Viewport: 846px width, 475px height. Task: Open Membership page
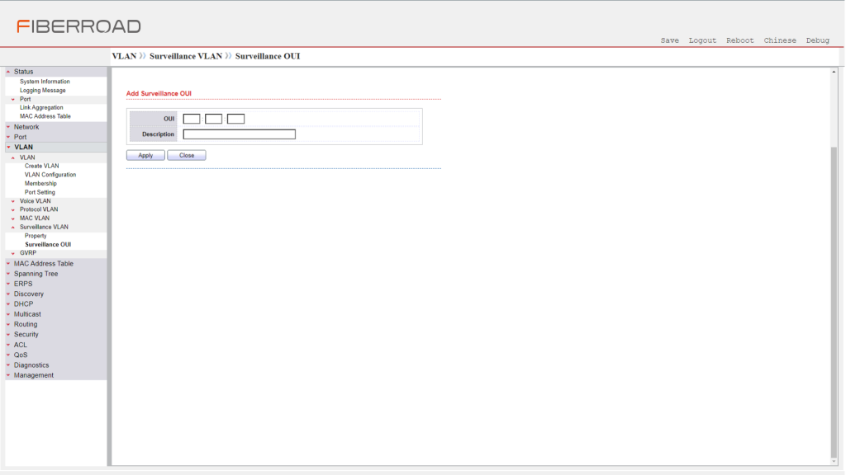click(x=40, y=184)
